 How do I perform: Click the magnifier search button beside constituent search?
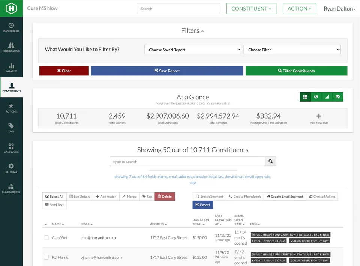[x=270, y=161]
